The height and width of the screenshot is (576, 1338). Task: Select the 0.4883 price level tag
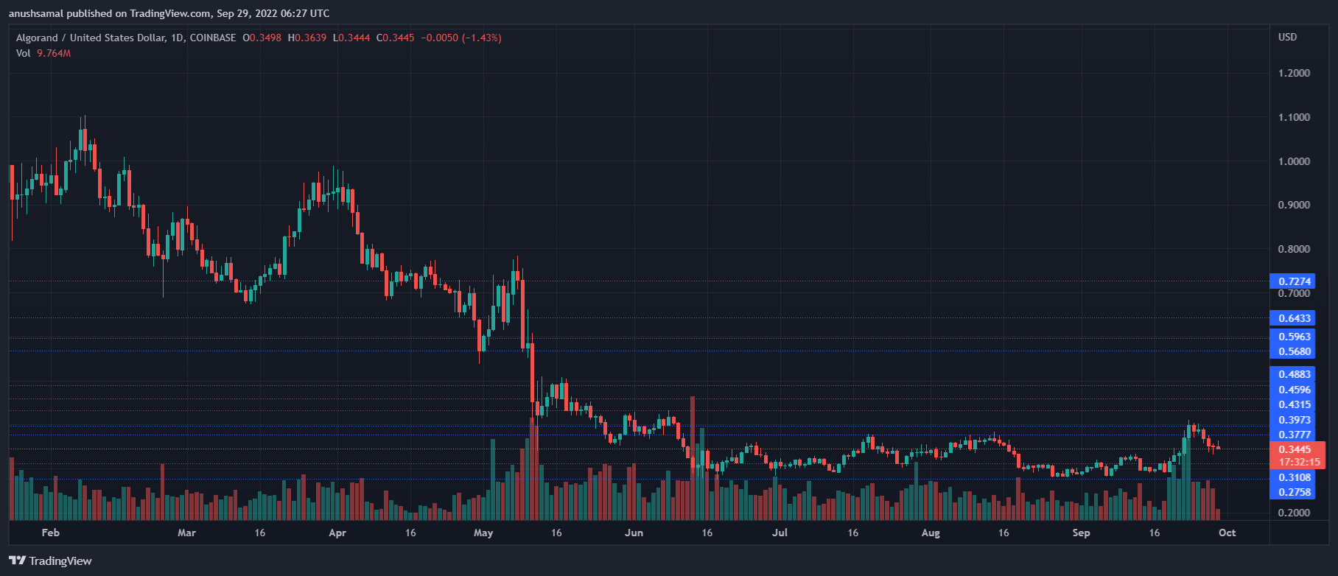click(1292, 374)
